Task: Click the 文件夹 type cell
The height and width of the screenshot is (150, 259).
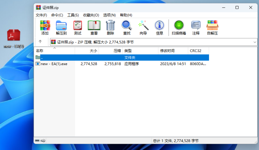Action: (x=130, y=57)
